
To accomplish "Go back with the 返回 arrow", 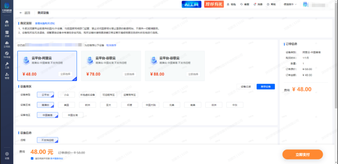I will tap(25, 13).
